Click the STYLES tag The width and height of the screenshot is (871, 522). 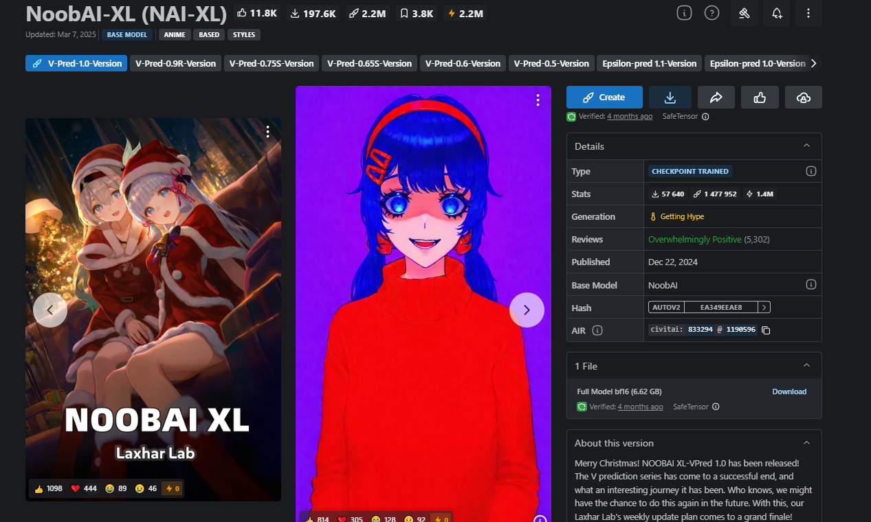(244, 34)
